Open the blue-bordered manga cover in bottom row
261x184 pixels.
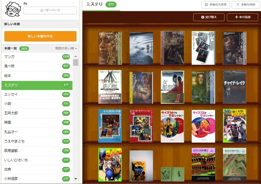[110, 165]
